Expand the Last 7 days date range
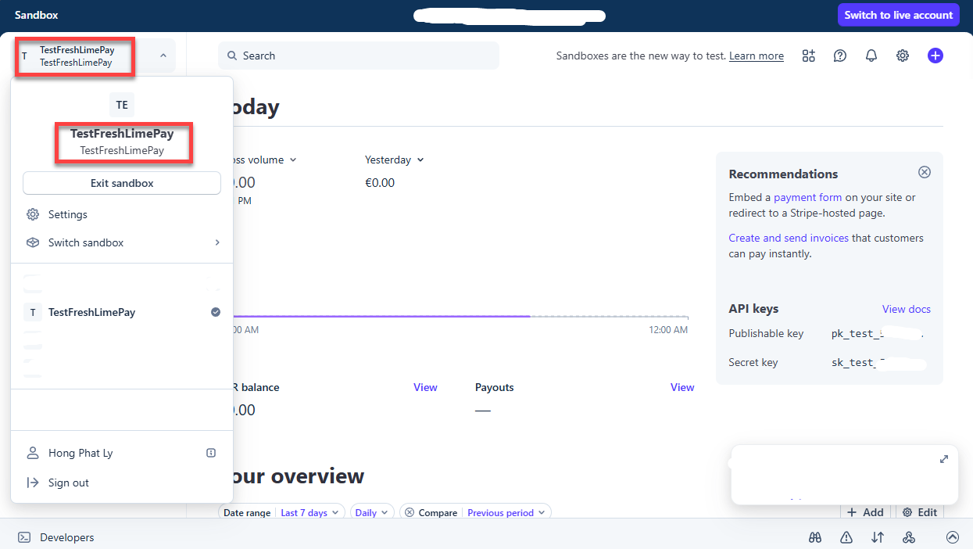 pos(310,513)
